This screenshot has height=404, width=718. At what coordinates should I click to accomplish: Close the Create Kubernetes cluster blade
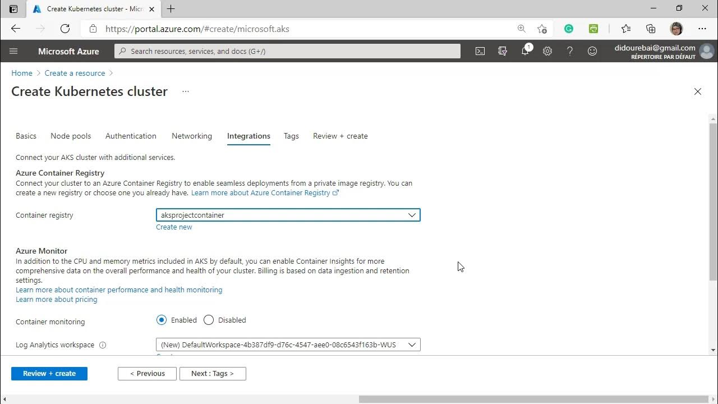point(698,91)
